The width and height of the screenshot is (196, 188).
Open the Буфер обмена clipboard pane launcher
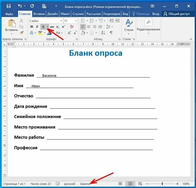click(26, 39)
